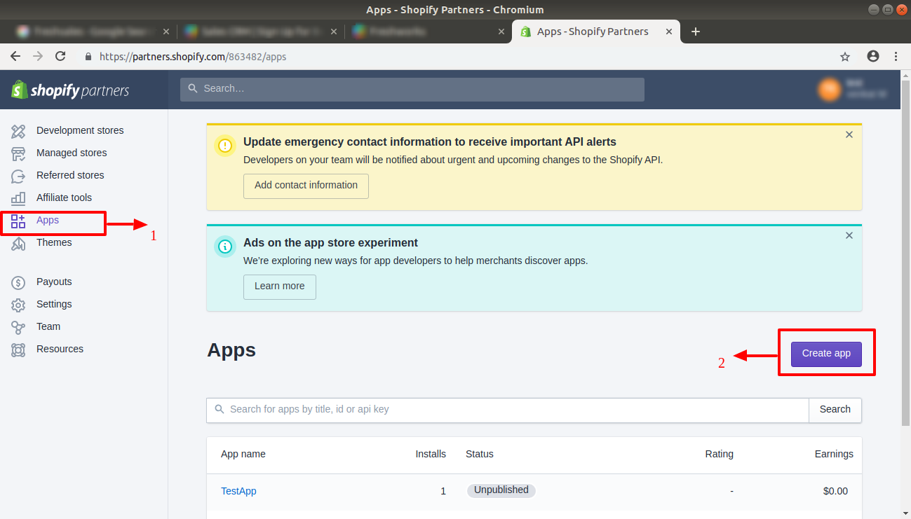Click the Unpublished status badge
The width and height of the screenshot is (911, 519).
pos(501,490)
